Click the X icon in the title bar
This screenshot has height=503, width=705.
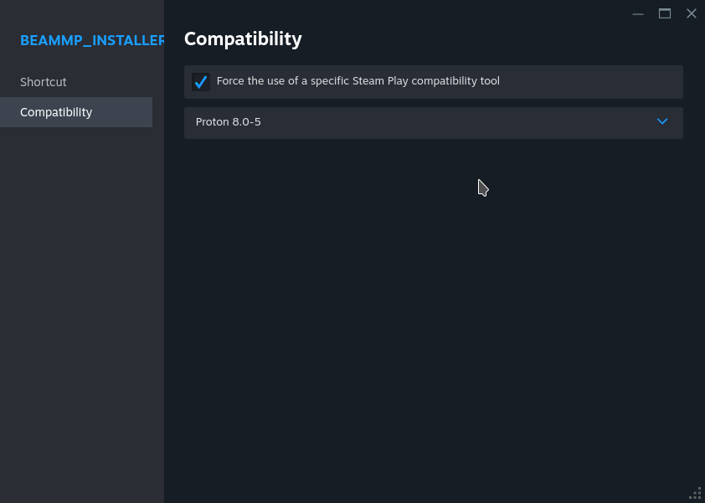[x=692, y=13]
